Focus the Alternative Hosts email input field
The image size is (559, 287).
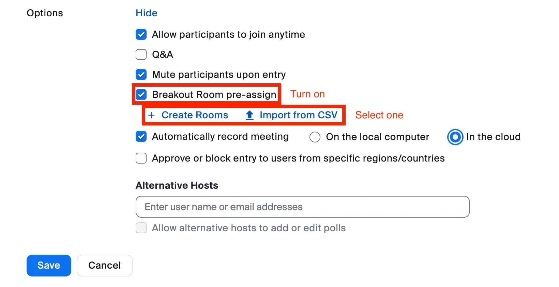[302, 207]
